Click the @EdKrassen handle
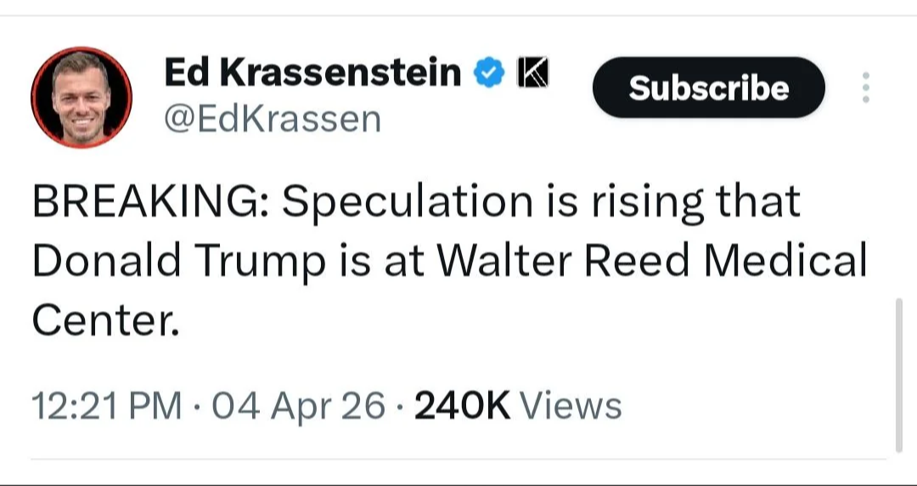917x486 pixels. (x=272, y=120)
